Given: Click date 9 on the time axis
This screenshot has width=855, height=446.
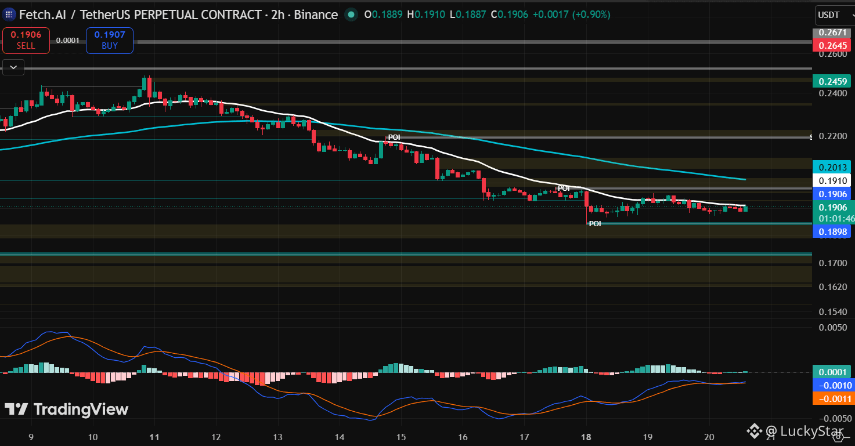Looking at the screenshot, I should tap(31, 437).
